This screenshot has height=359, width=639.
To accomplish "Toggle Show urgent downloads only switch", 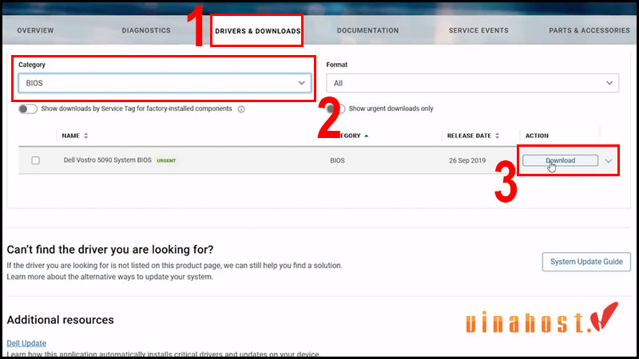I will click(x=336, y=108).
